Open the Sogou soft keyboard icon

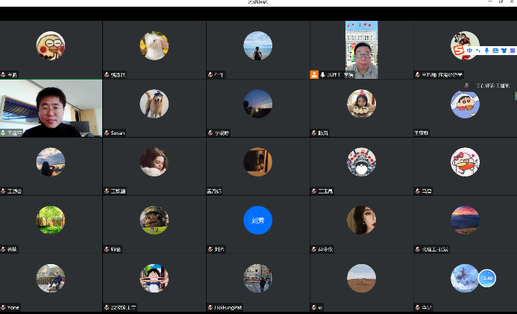pyautogui.click(x=495, y=51)
